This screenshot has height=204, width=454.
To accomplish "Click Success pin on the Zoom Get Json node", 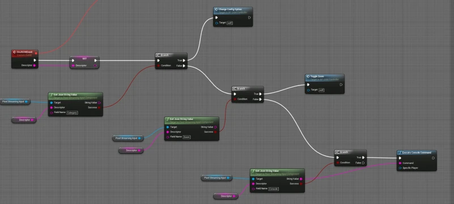I will [x=215, y=132].
